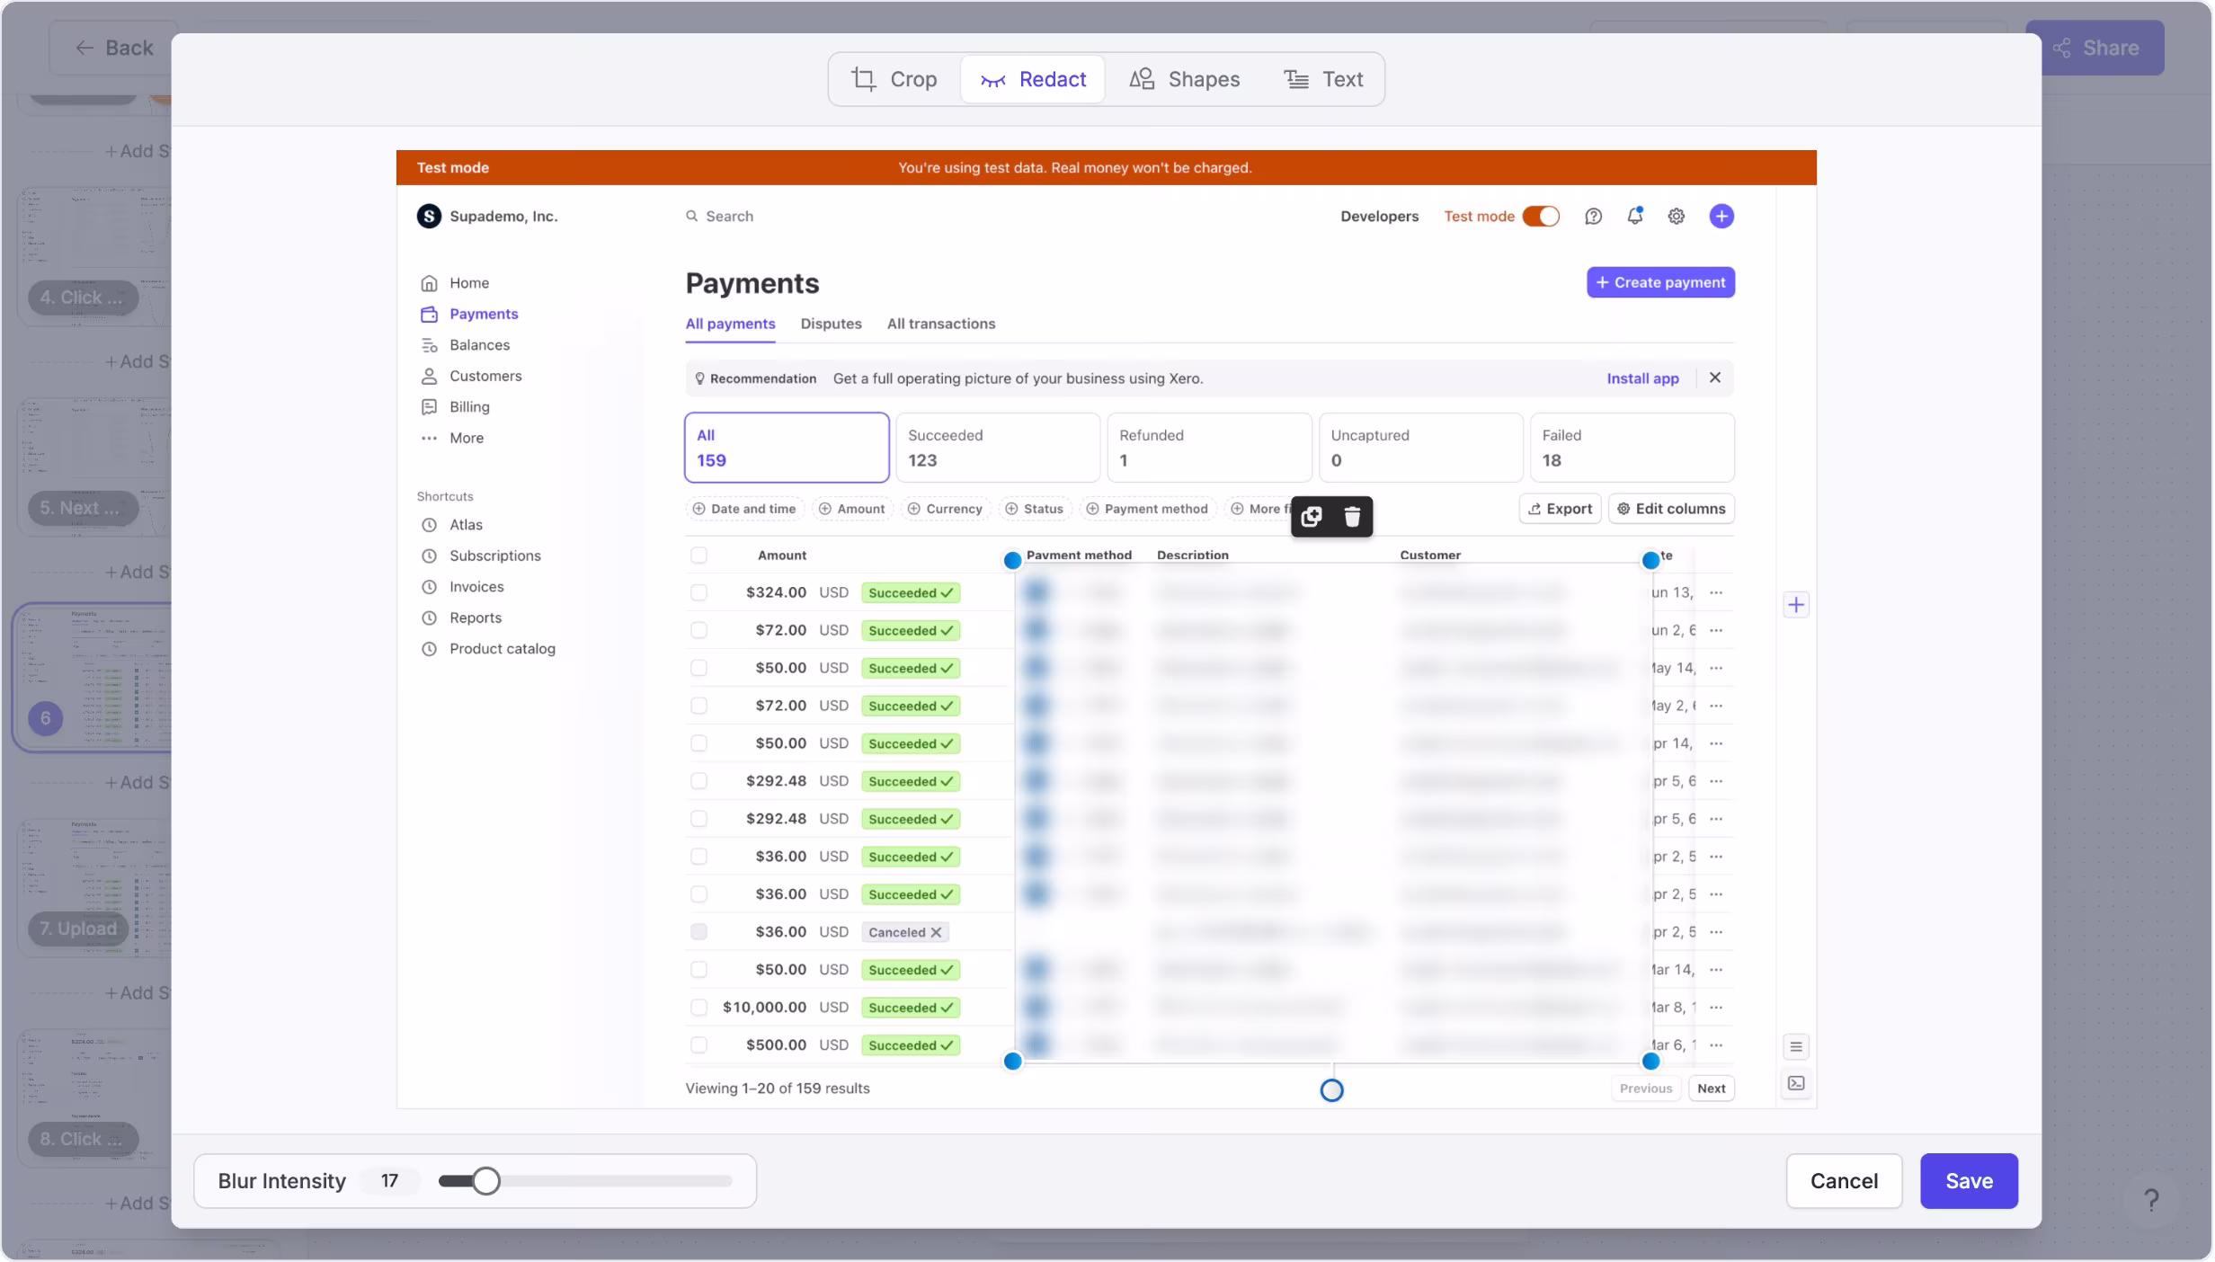Image resolution: width=2215 pixels, height=1262 pixels.
Task: Click the Blur Intensity slider handle
Action: [486, 1180]
